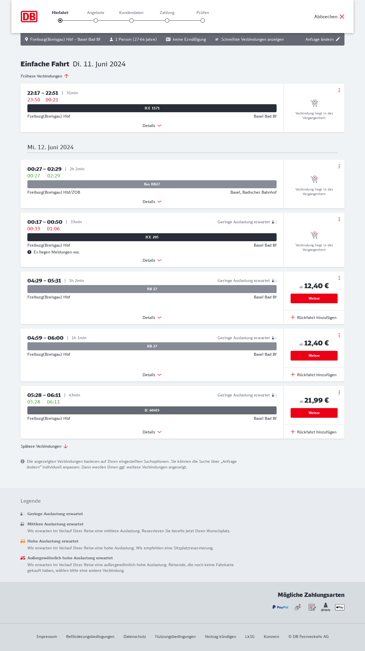
Task: Click the warning icon for ICE 205 Meldungen
Action: coord(29,252)
